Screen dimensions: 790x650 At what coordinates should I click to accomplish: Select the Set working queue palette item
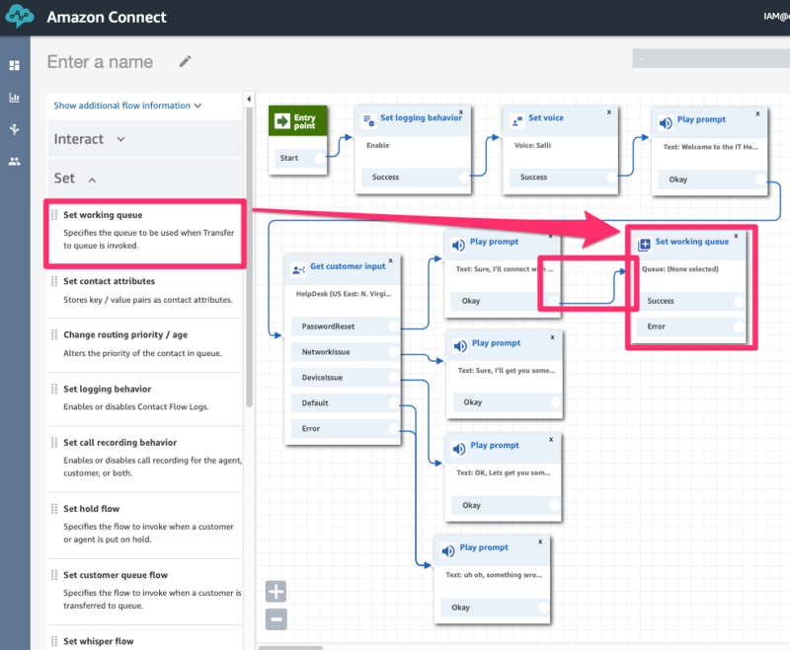pos(144,233)
